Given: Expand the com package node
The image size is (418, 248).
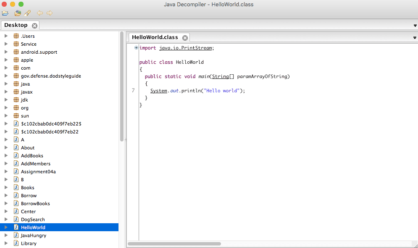Looking at the screenshot, I should tap(6, 68).
